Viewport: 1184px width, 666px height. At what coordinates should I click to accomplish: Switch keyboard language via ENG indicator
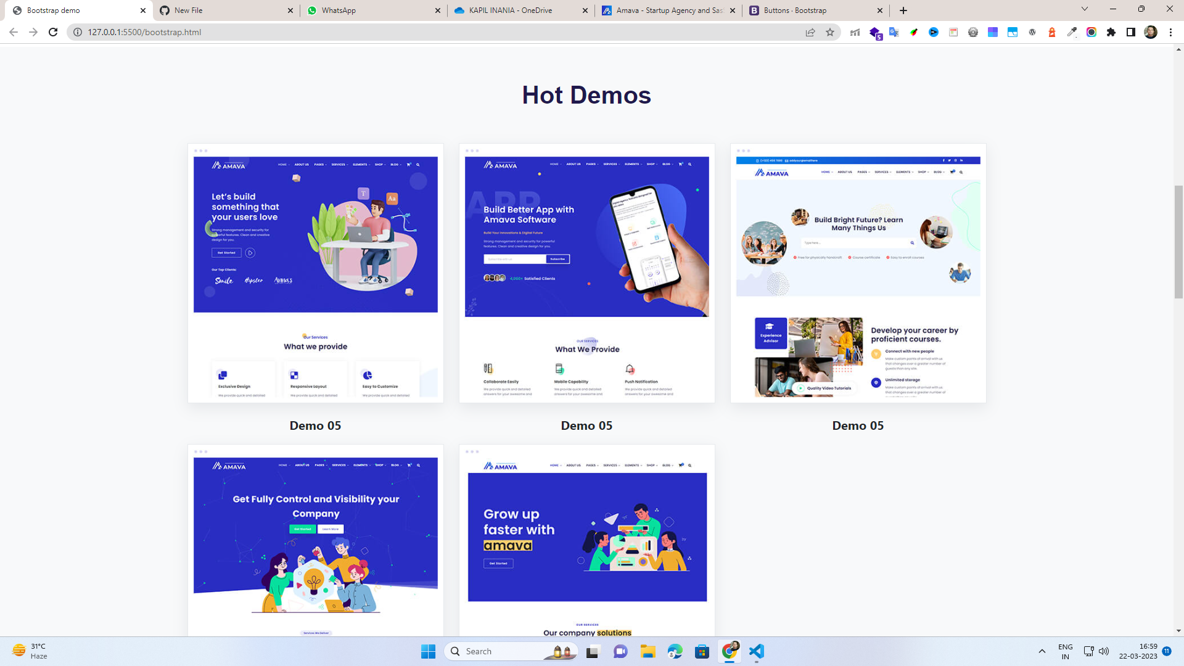point(1065,651)
